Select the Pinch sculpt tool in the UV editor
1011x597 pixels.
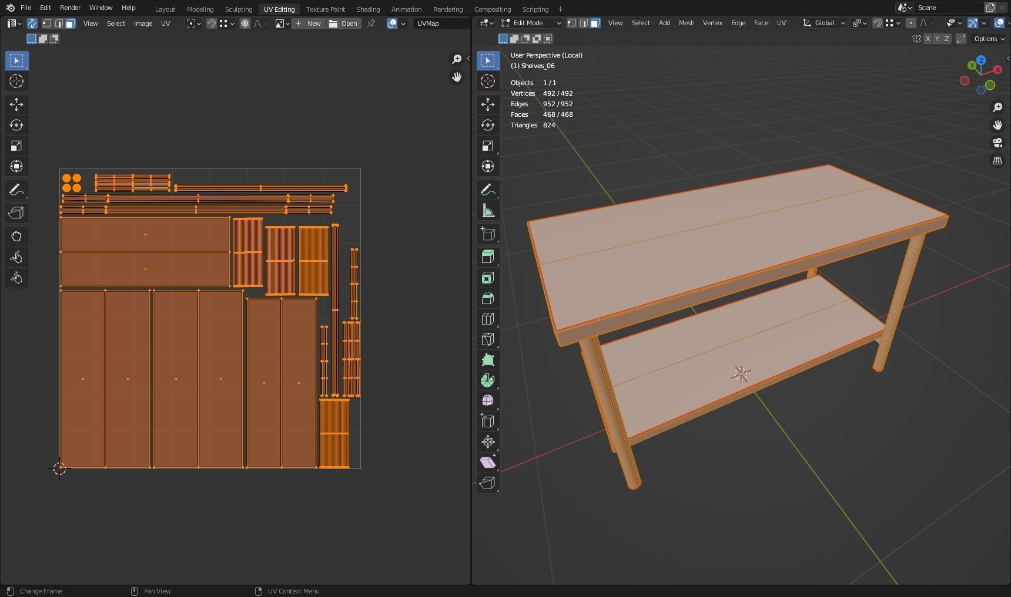point(16,278)
